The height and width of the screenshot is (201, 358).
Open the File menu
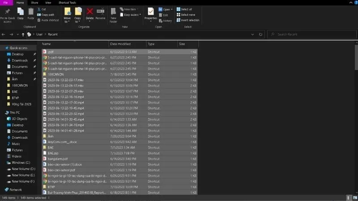[6, 3]
